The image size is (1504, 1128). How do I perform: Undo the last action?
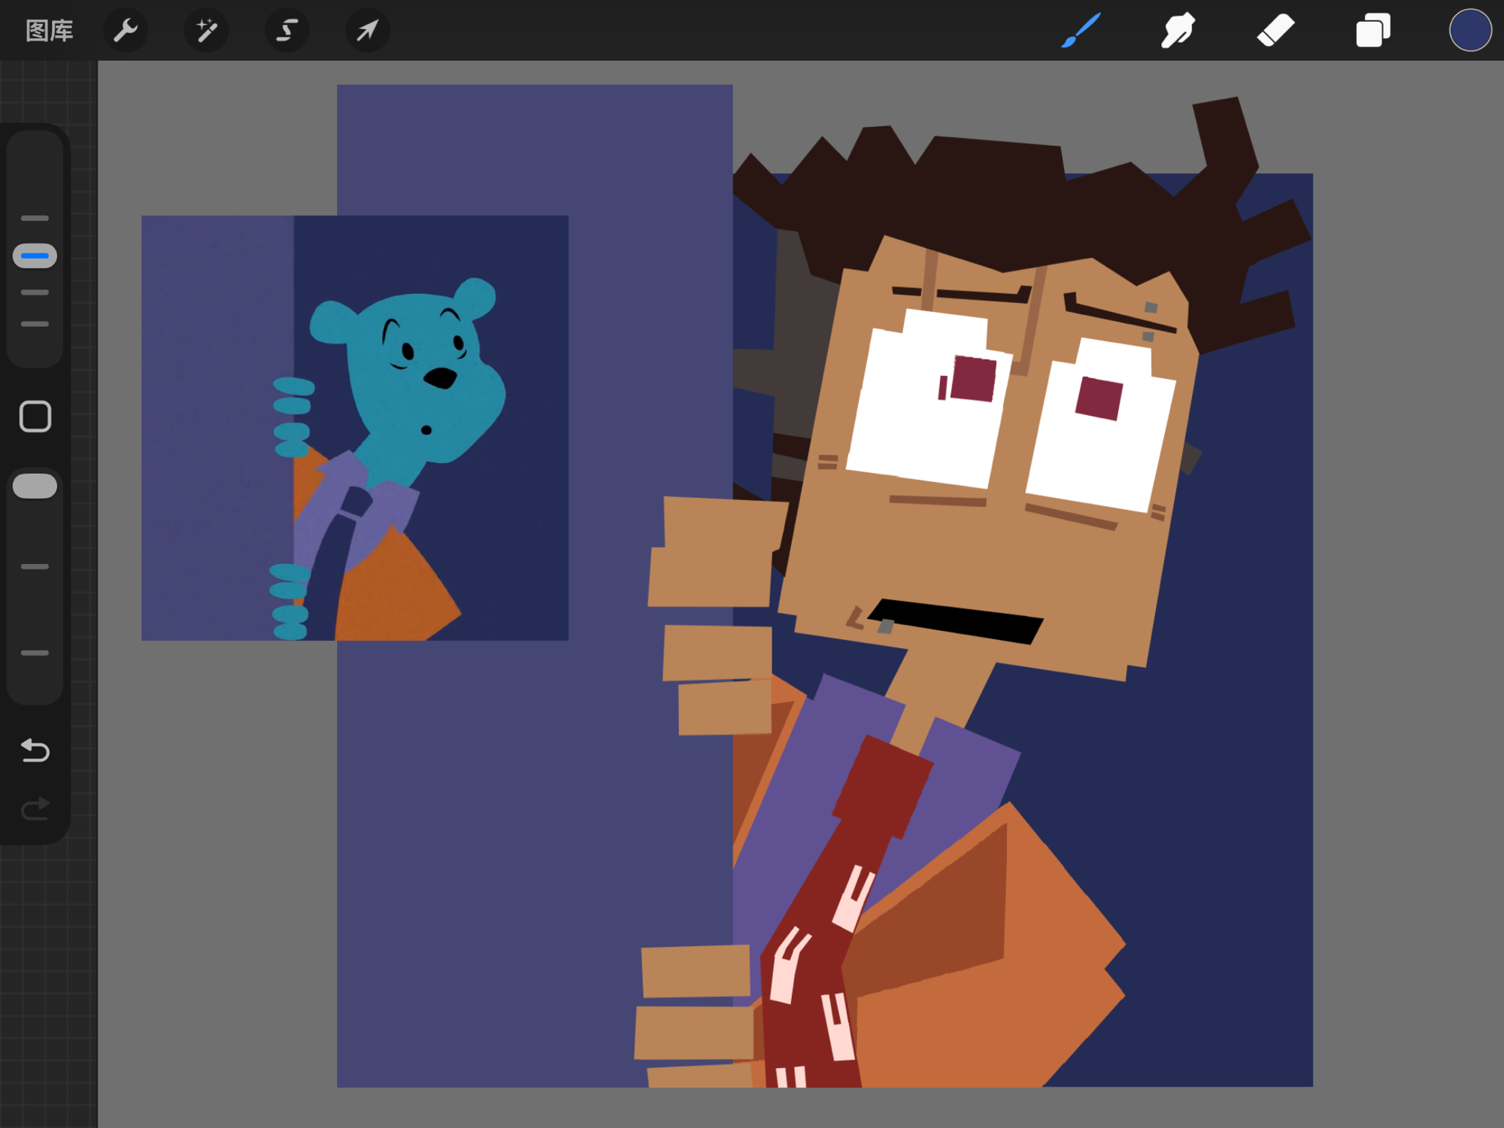[x=35, y=750]
